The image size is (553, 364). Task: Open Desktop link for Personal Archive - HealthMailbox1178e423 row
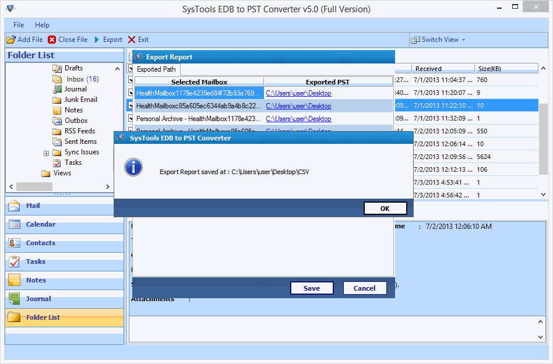299,119
